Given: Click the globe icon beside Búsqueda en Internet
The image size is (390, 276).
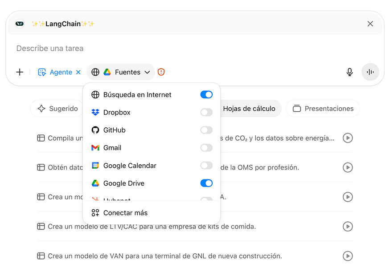Looking at the screenshot, I should click(x=95, y=95).
